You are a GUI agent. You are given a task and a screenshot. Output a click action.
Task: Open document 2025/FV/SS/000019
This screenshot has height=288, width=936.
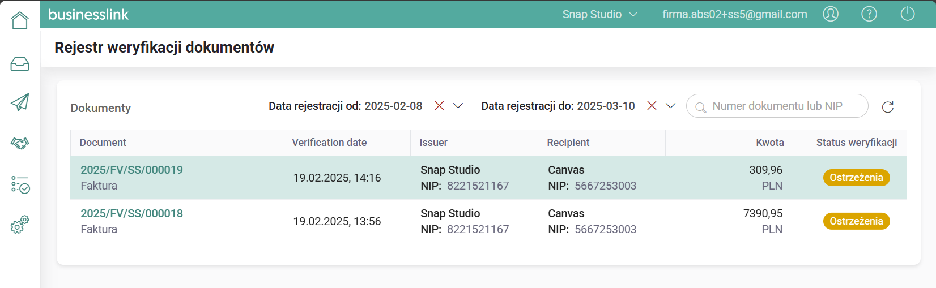(x=131, y=170)
